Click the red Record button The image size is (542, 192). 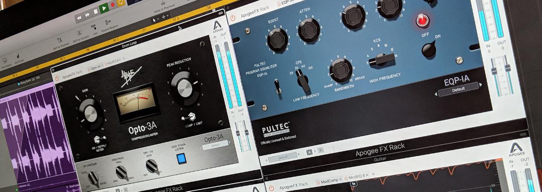[113, 5]
